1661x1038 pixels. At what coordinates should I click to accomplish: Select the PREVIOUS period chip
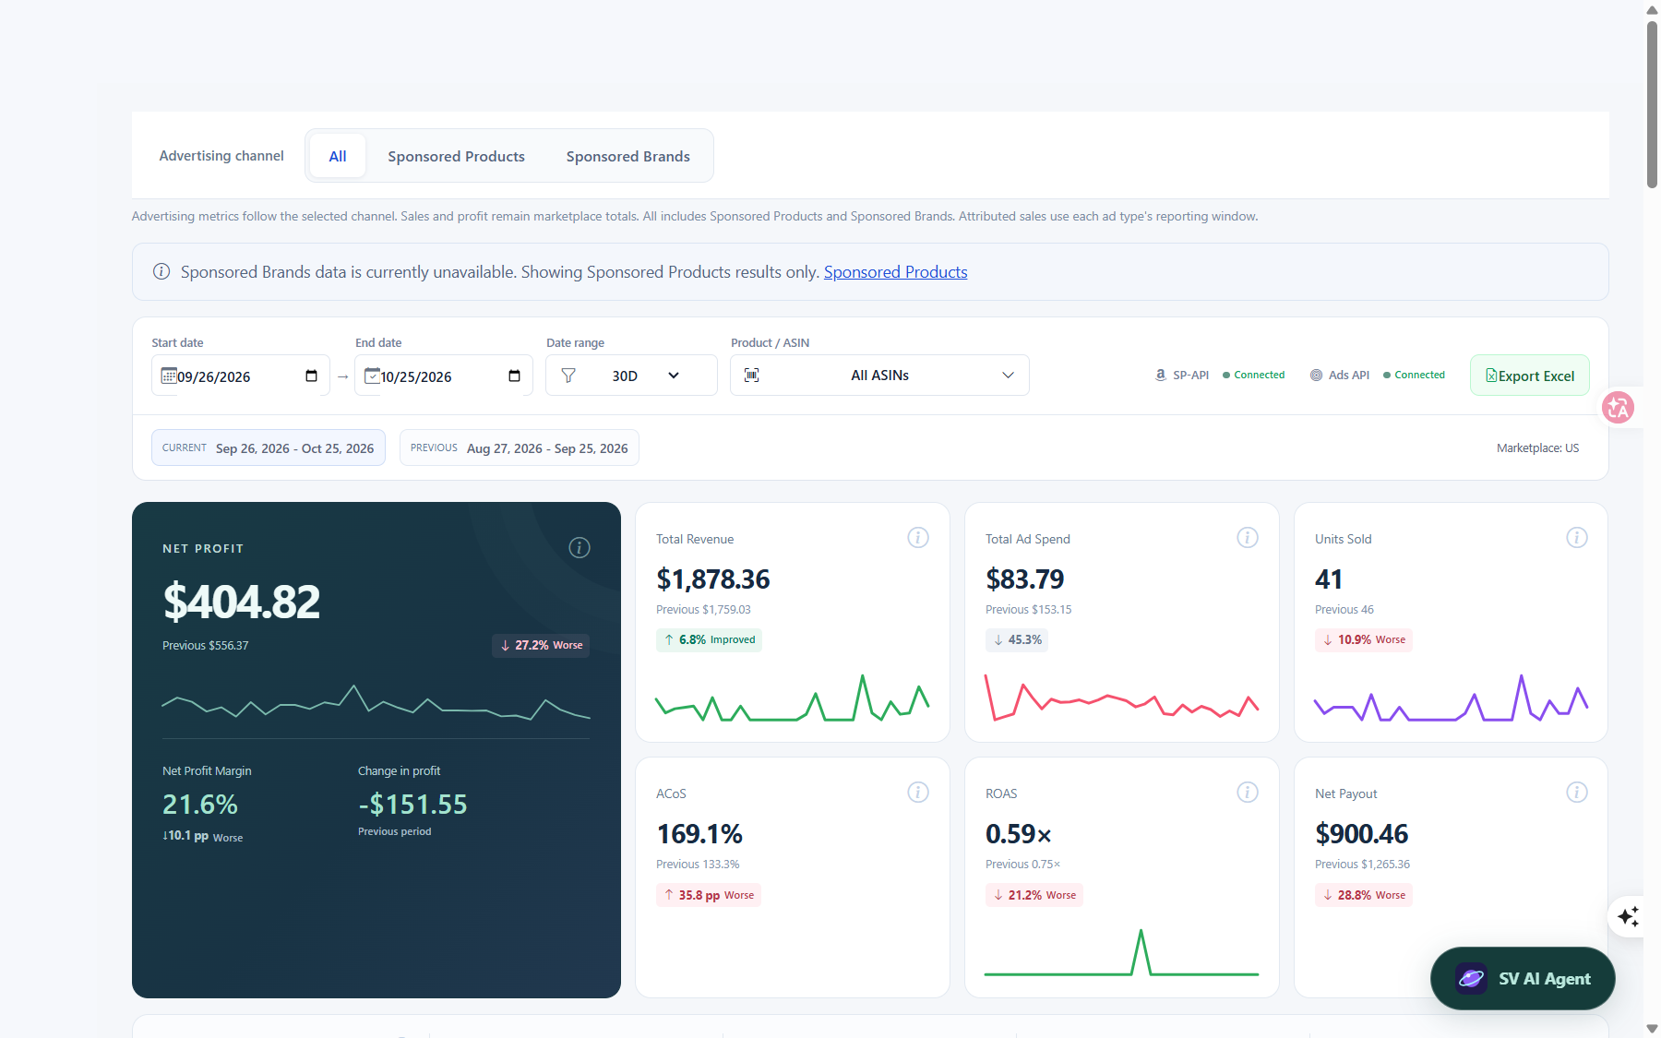tap(520, 447)
